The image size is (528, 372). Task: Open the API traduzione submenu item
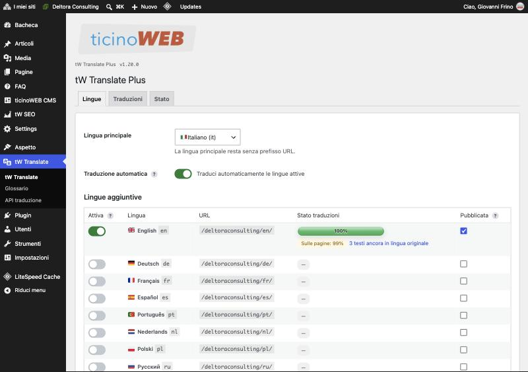click(x=23, y=200)
